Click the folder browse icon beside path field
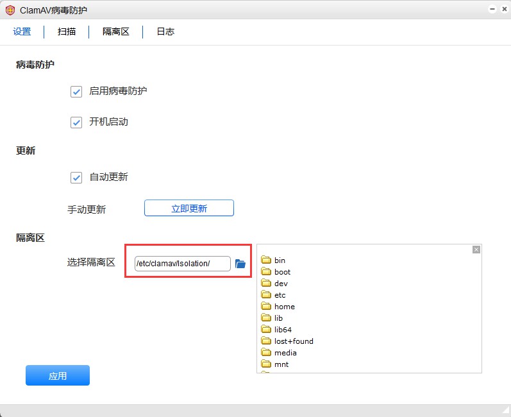 pos(240,264)
